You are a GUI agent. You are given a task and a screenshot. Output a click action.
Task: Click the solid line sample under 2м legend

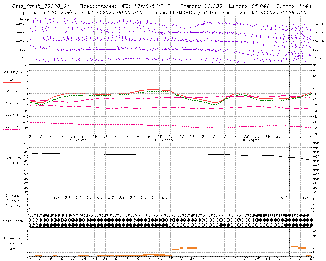[12, 82]
